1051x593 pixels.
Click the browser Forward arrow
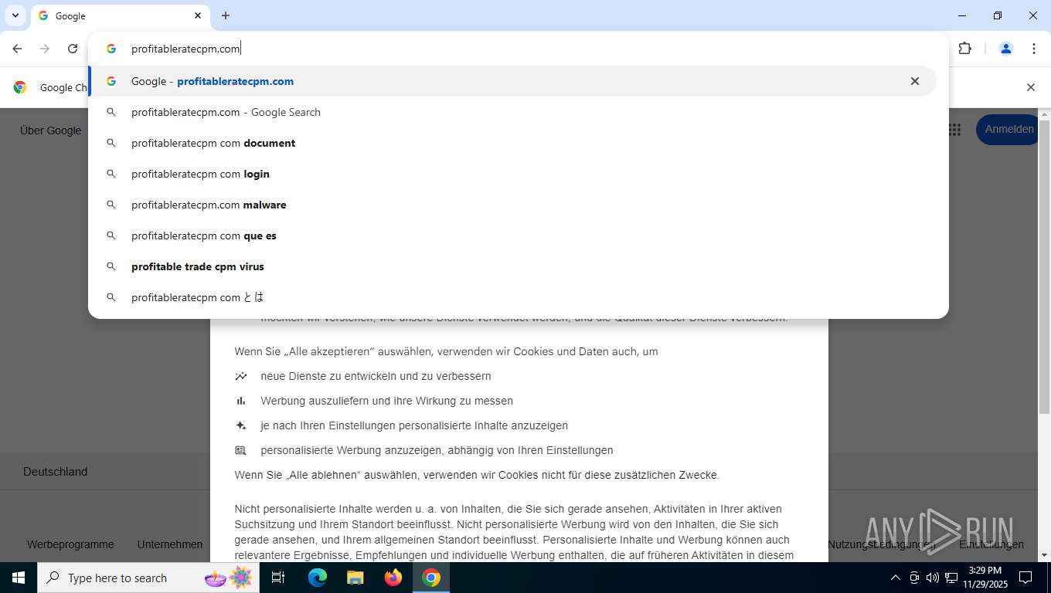point(45,49)
